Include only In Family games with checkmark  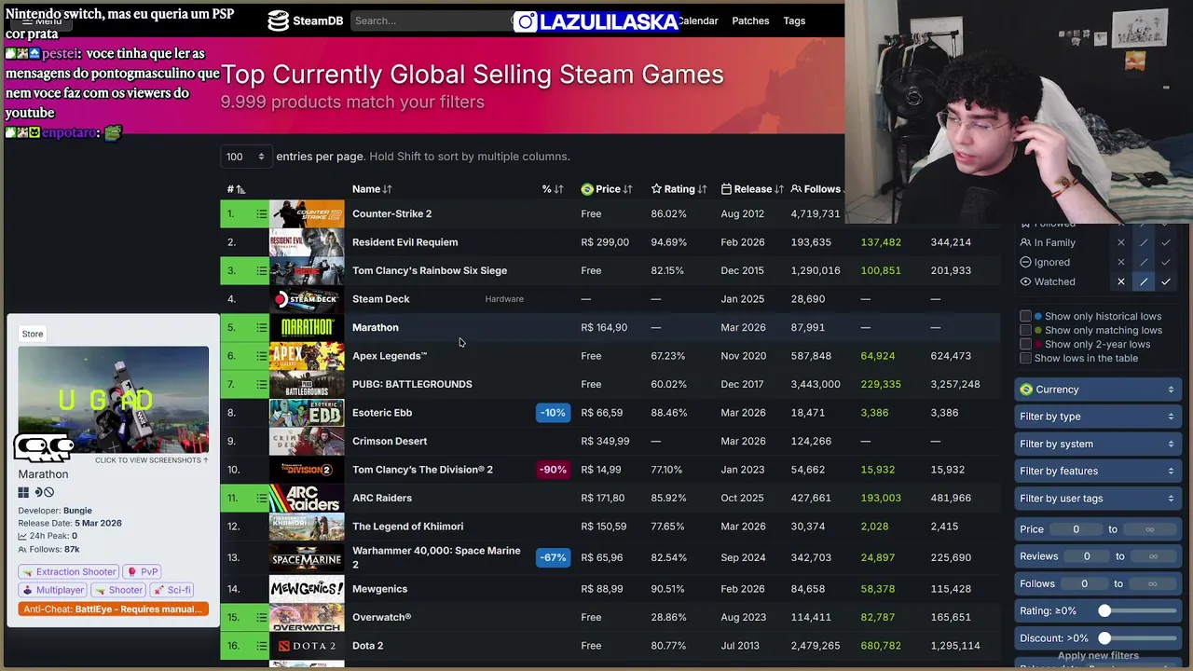pos(1166,243)
